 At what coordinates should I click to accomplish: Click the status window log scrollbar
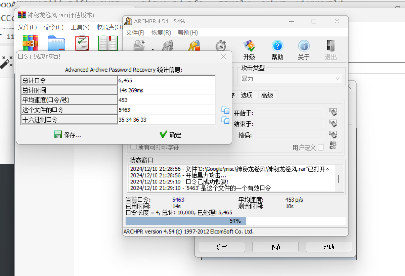pos(339,178)
